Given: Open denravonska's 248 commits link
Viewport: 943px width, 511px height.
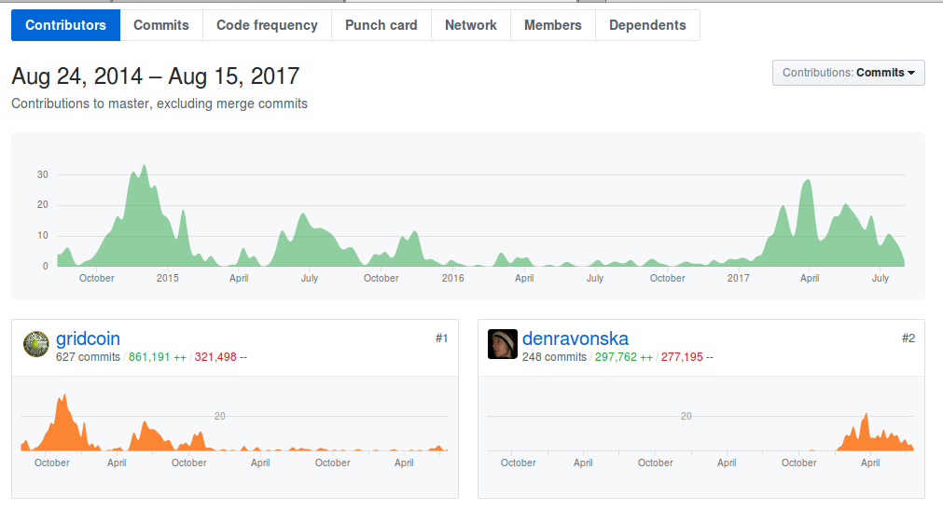Looking at the screenshot, I should pos(554,357).
